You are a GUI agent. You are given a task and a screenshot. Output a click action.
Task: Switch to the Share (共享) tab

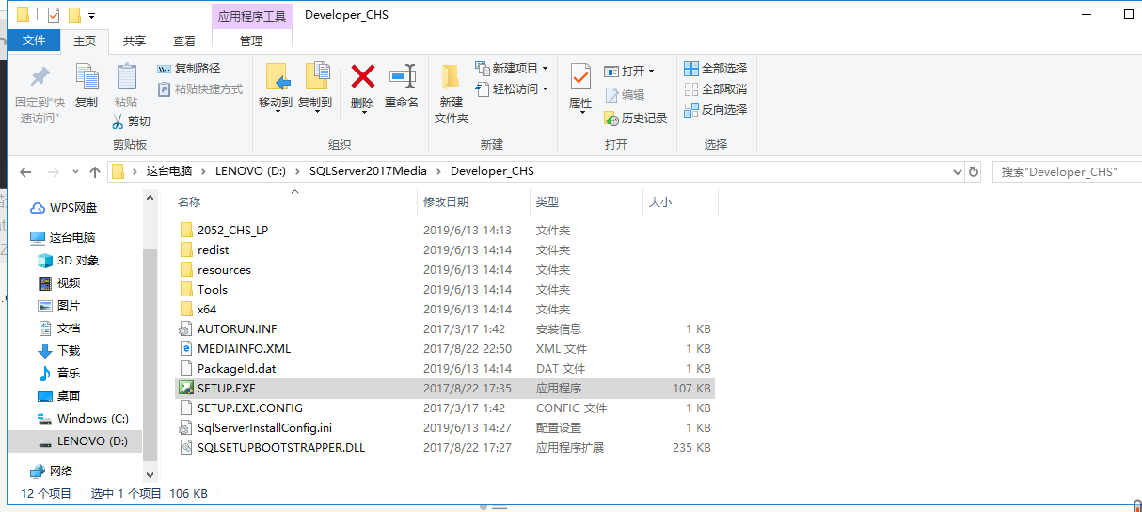pos(135,41)
